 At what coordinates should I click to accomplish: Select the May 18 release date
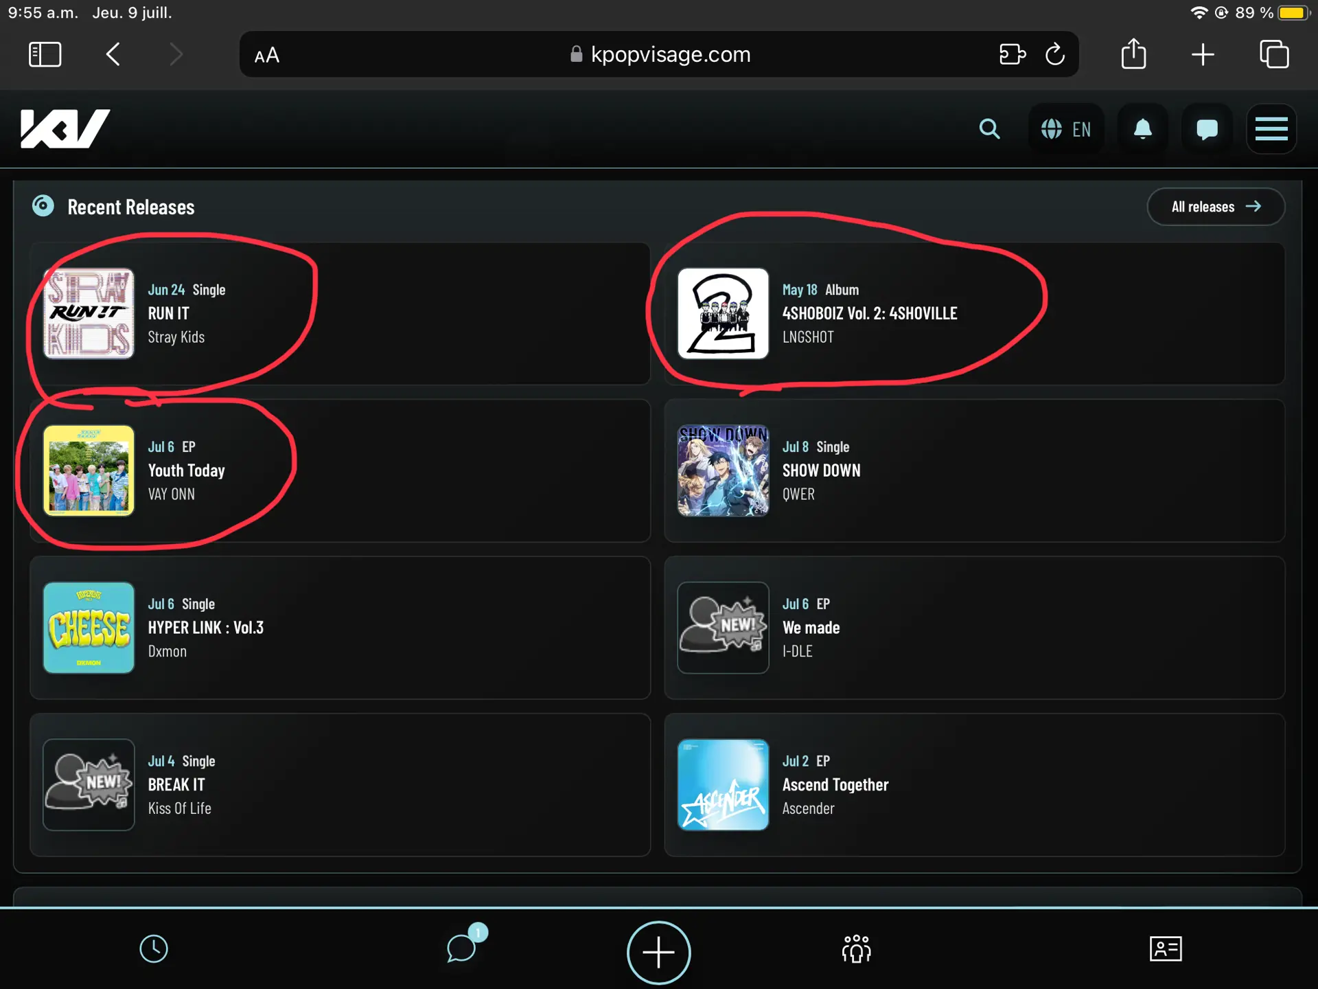click(800, 290)
